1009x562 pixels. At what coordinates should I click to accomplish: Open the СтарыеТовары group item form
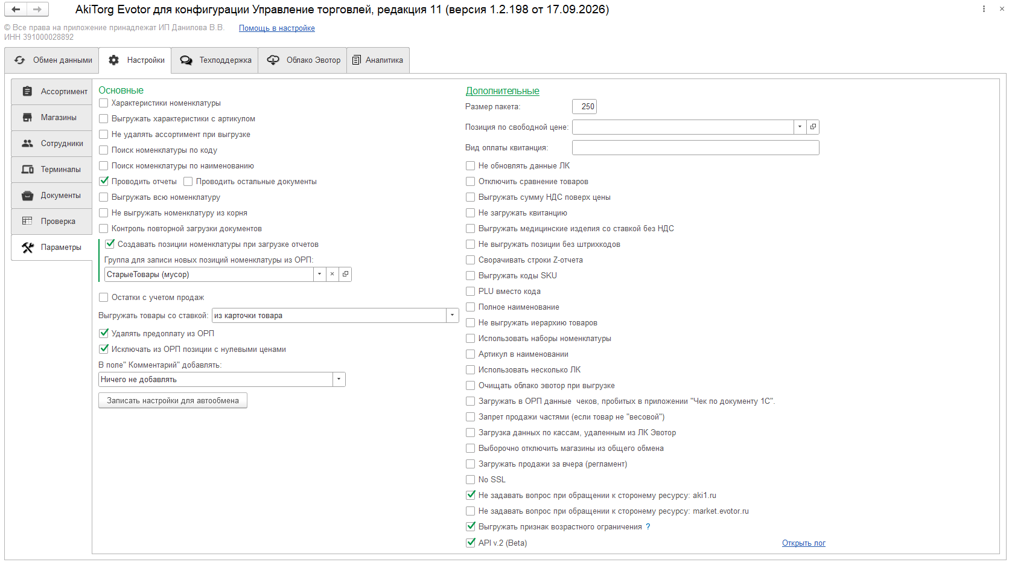pos(345,274)
